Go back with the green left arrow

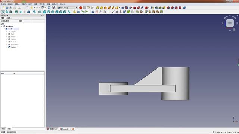[21, 12]
